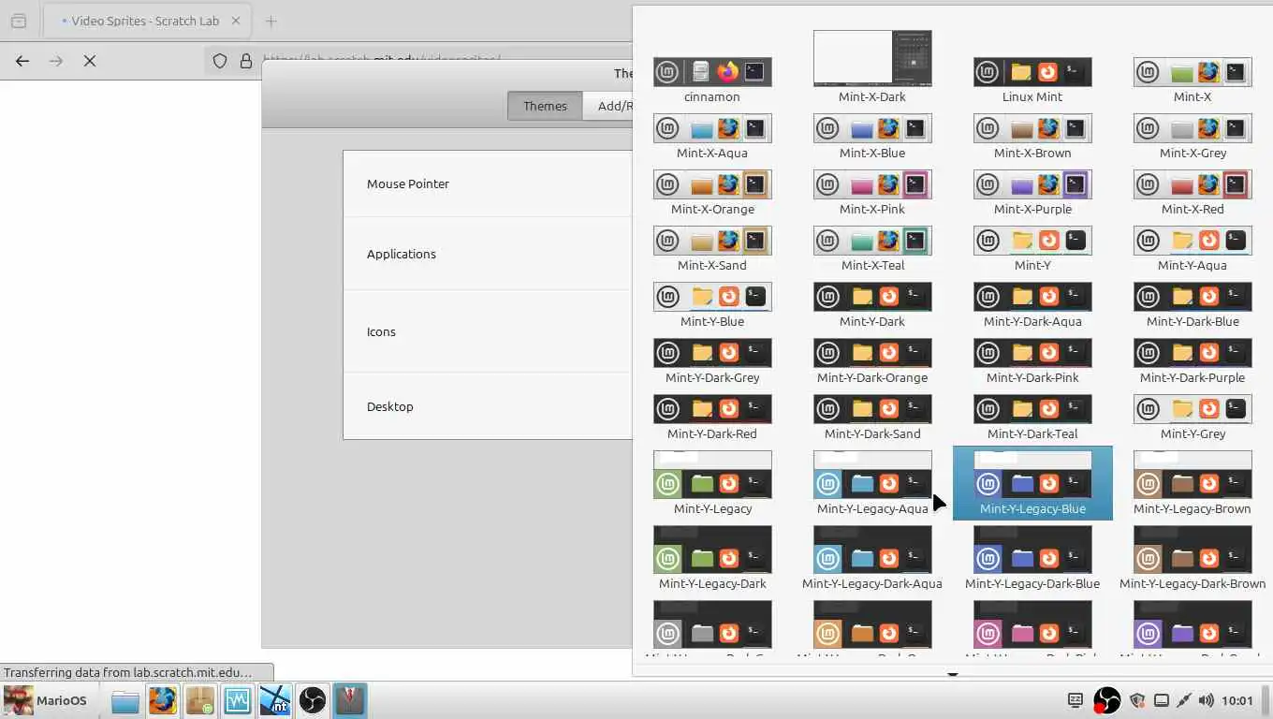Image resolution: width=1273 pixels, height=719 pixels.
Task: Select the Video Sprites browser tab
Action: click(145, 21)
